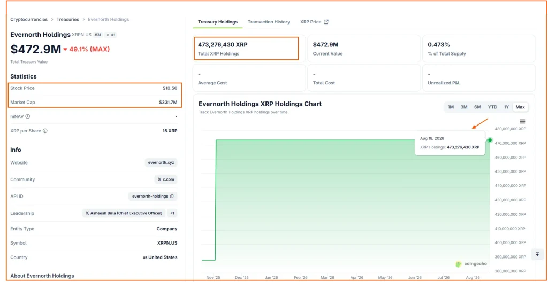Select the Max chart range
This screenshot has width=548, height=282.
(x=520, y=107)
